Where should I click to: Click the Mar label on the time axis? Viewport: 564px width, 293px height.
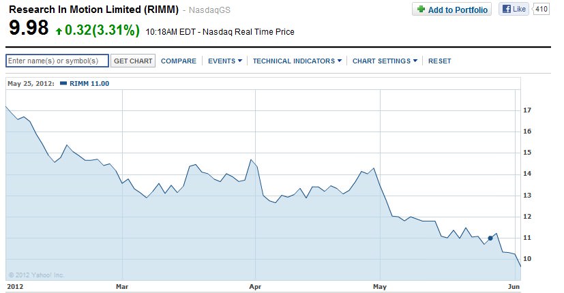pyautogui.click(x=122, y=287)
